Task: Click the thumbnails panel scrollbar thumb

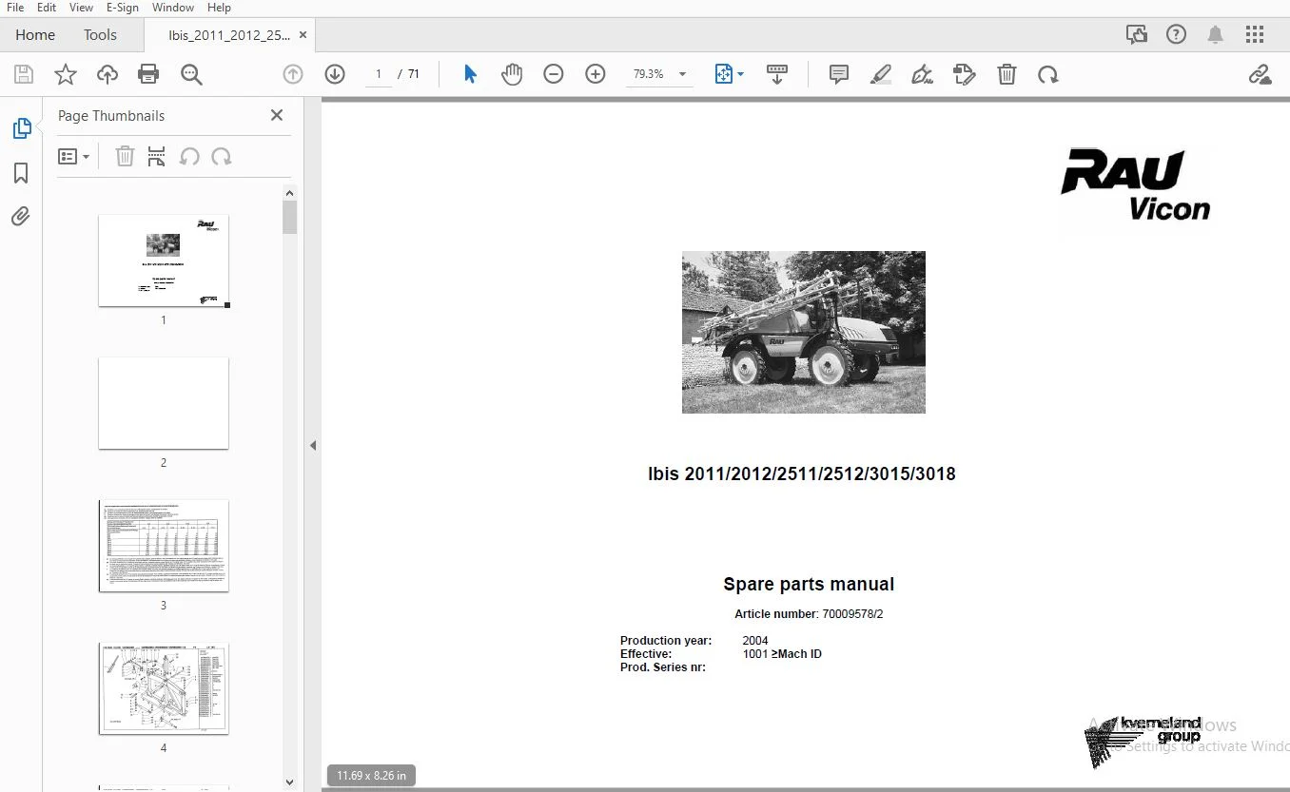Action: pyautogui.click(x=290, y=217)
